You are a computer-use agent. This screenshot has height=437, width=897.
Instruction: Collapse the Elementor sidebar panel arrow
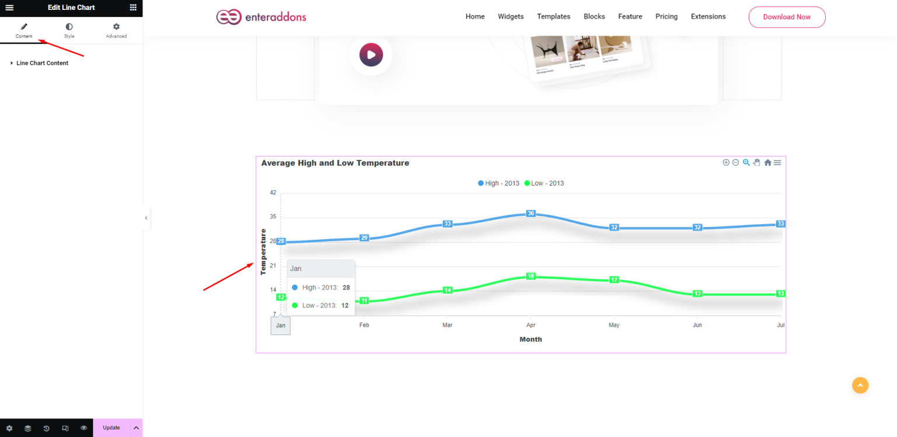tap(146, 218)
